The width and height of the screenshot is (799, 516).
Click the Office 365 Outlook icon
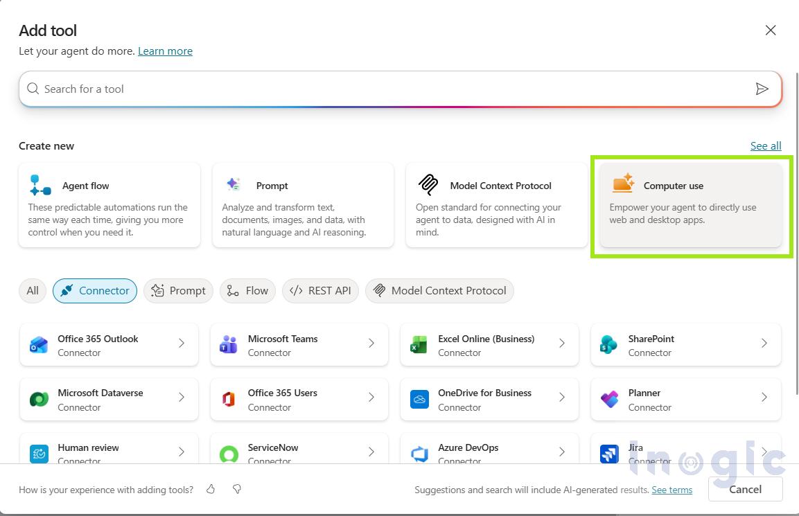pyautogui.click(x=39, y=345)
